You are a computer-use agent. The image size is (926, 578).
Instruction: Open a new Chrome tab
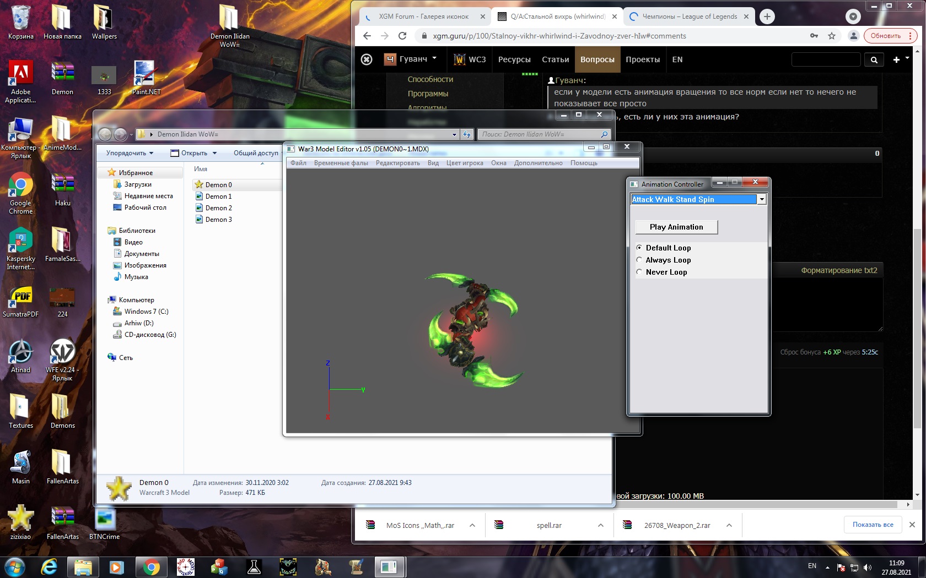pyautogui.click(x=767, y=17)
